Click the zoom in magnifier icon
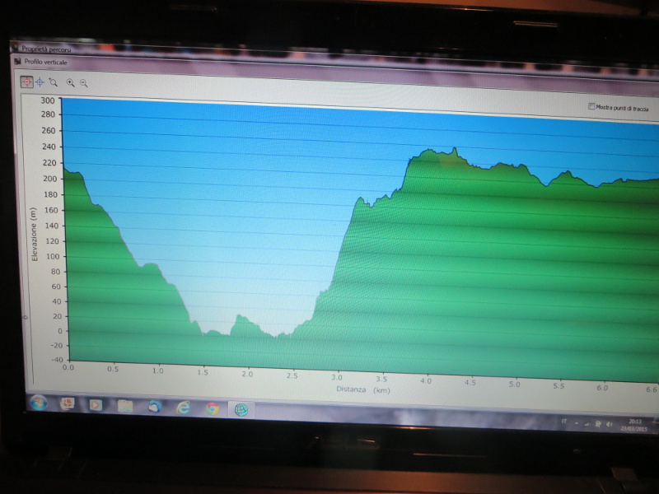This screenshot has height=494, width=659. (x=71, y=82)
